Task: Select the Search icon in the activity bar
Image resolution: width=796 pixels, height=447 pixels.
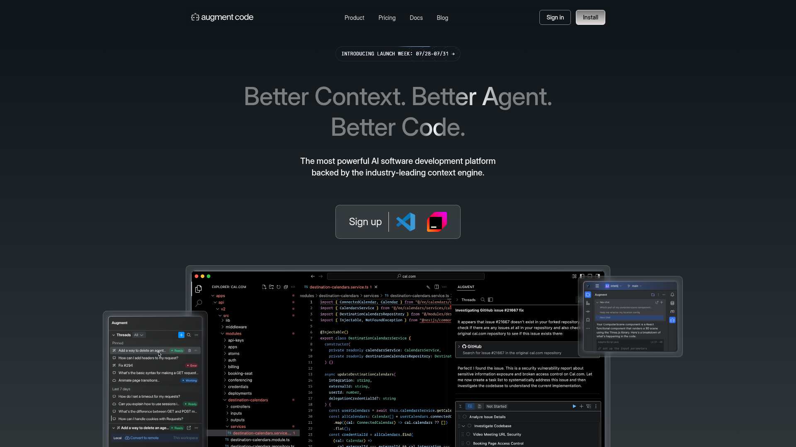Action: tap(199, 303)
